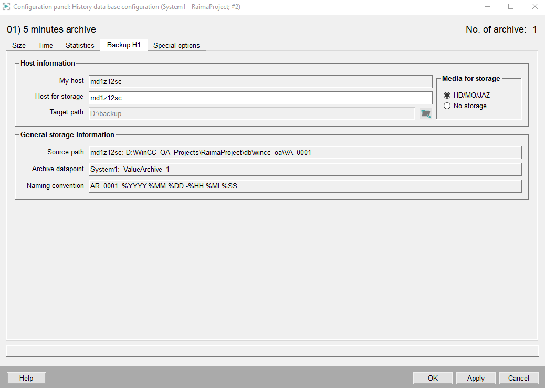Go to the Statistics tab
This screenshot has height=388, width=545.
tap(80, 45)
